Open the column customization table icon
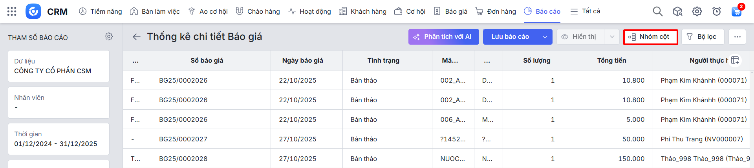Image resolution: width=754 pixels, height=168 pixels. pos(735,60)
